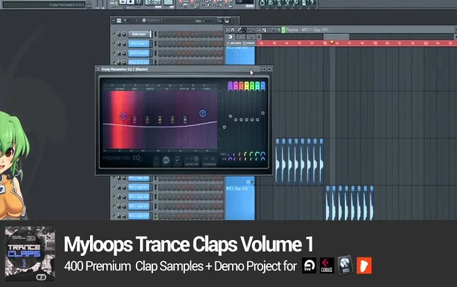Select the third focus tab in the Playlist
Screen dimensions: 457x287
click(x=251, y=37)
